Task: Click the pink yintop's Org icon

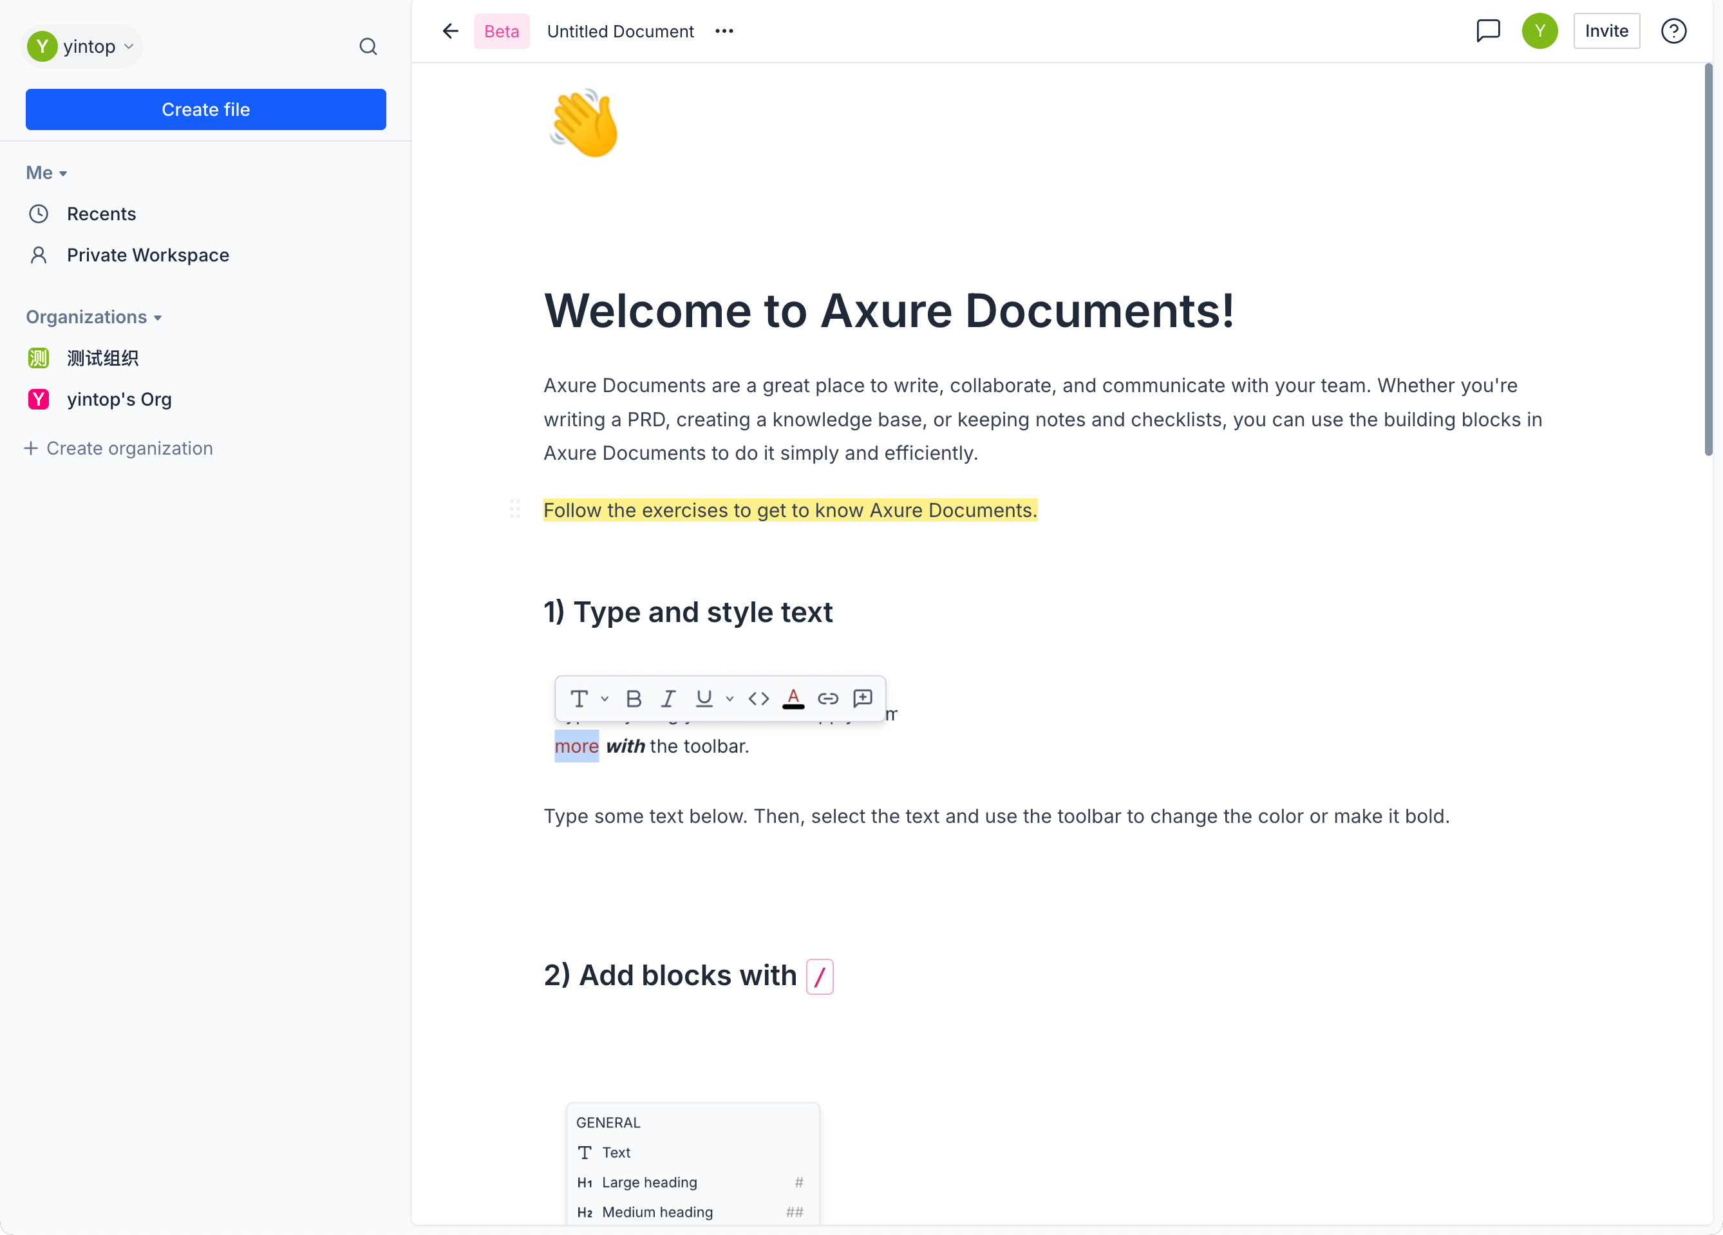Action: click(x=39, y=399)
